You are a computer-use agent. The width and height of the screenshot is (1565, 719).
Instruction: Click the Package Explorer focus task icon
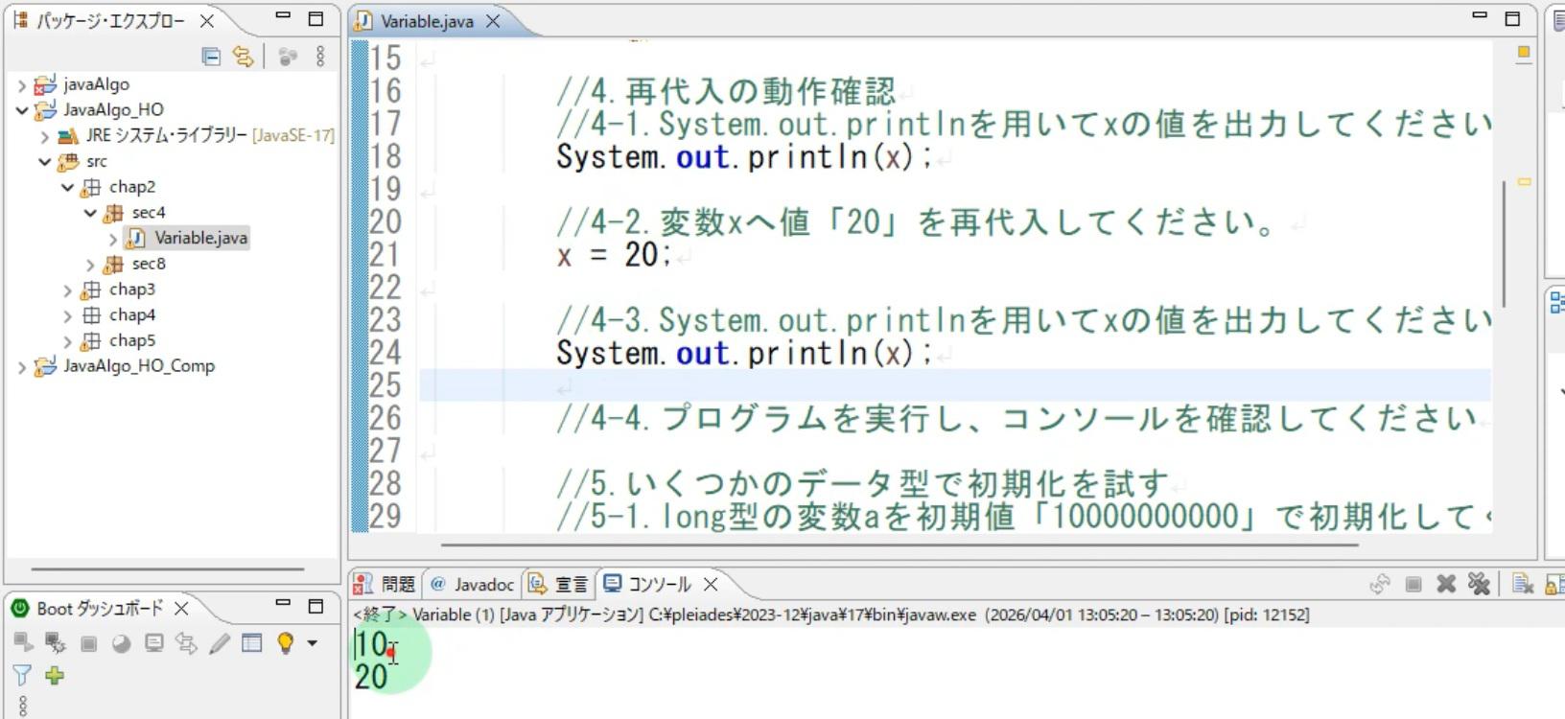288,57
